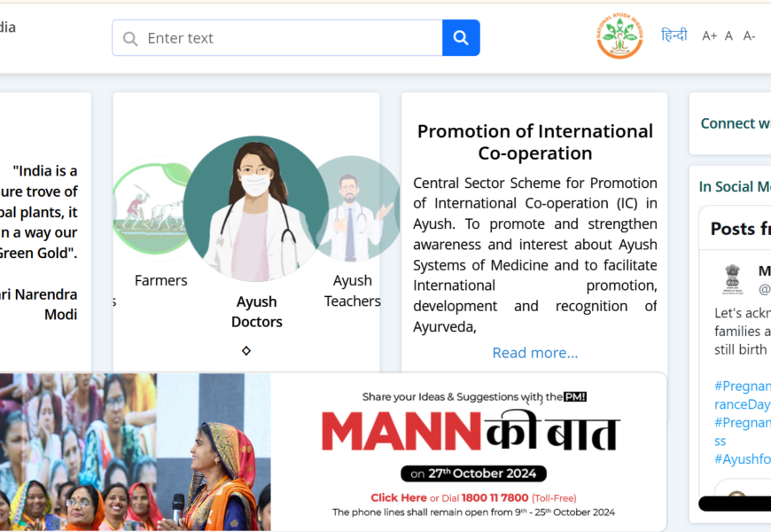
Task: Click the carousel diamond indicator below Ayush Doctors
Action: pyautogui.click(x=246, y=351)
